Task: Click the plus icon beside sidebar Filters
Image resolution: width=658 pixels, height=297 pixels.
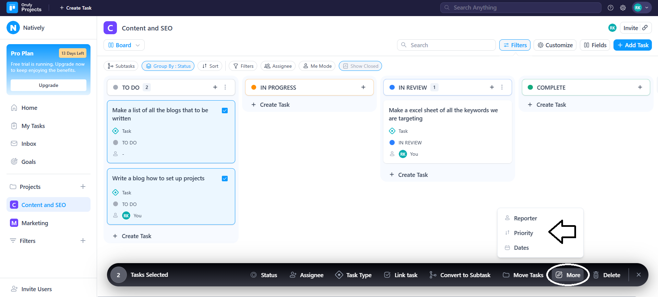Action: point(83,241)
